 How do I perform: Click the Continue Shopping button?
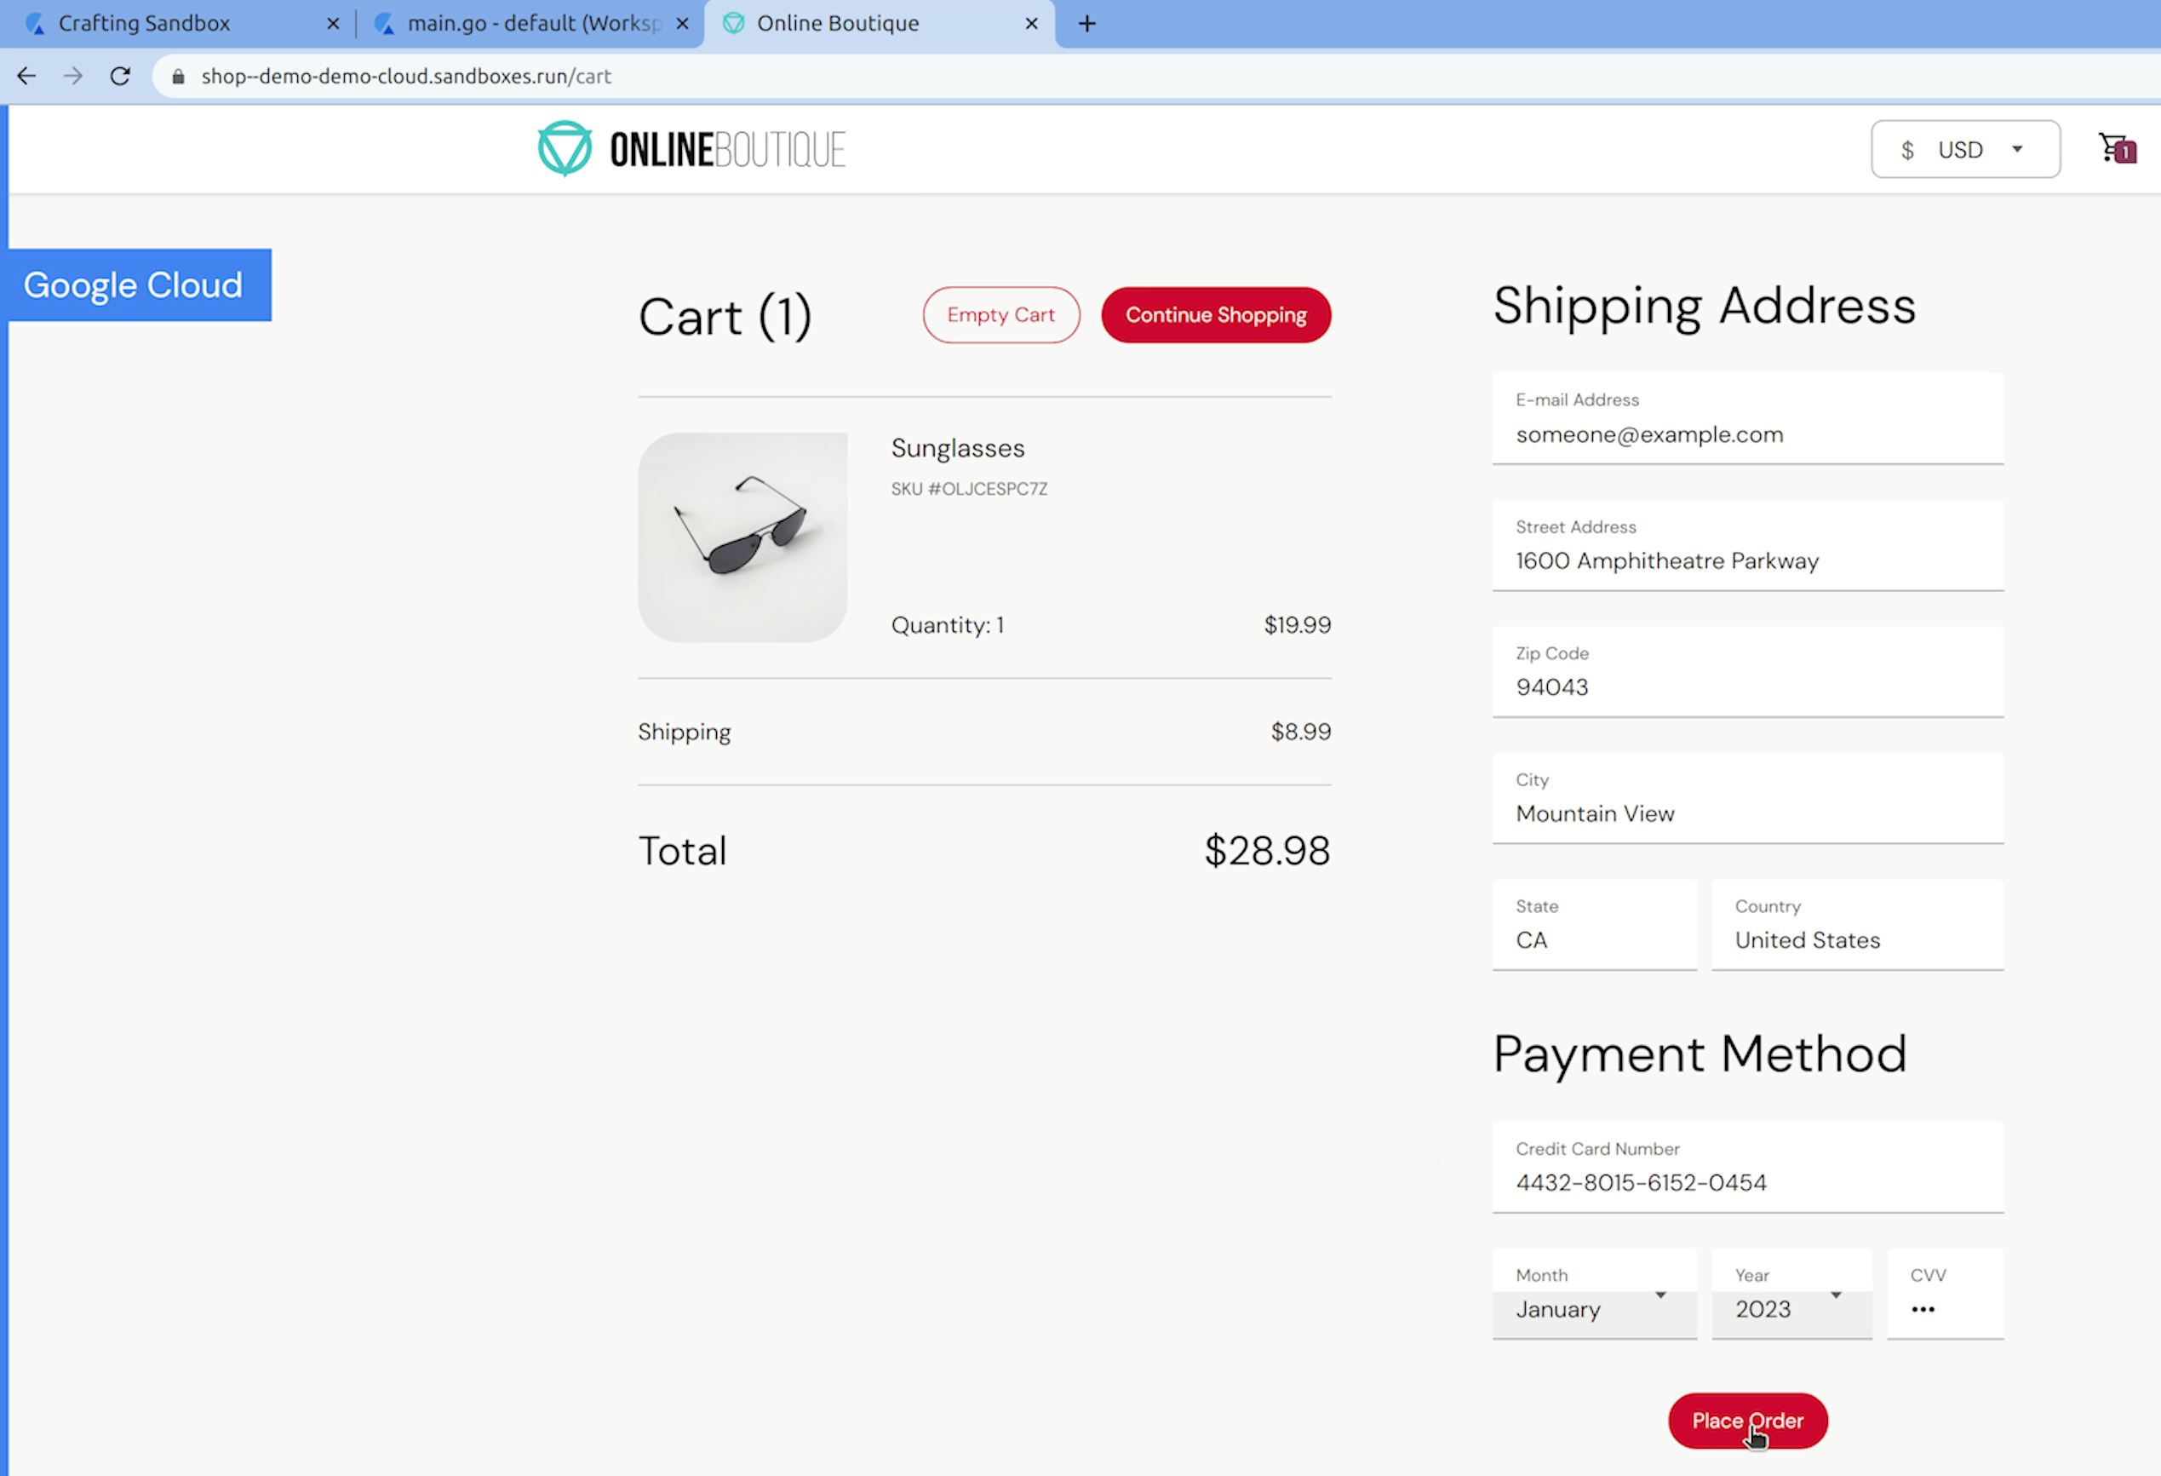(1215, 314)
